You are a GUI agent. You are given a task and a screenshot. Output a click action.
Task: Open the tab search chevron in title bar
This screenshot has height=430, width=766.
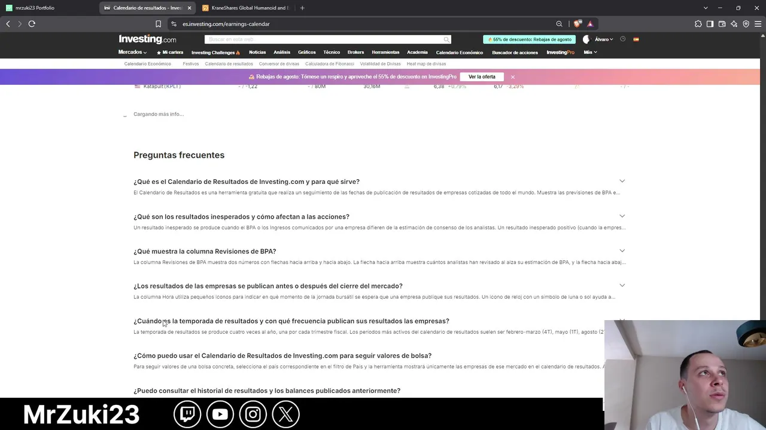click(x=706, y=8)
